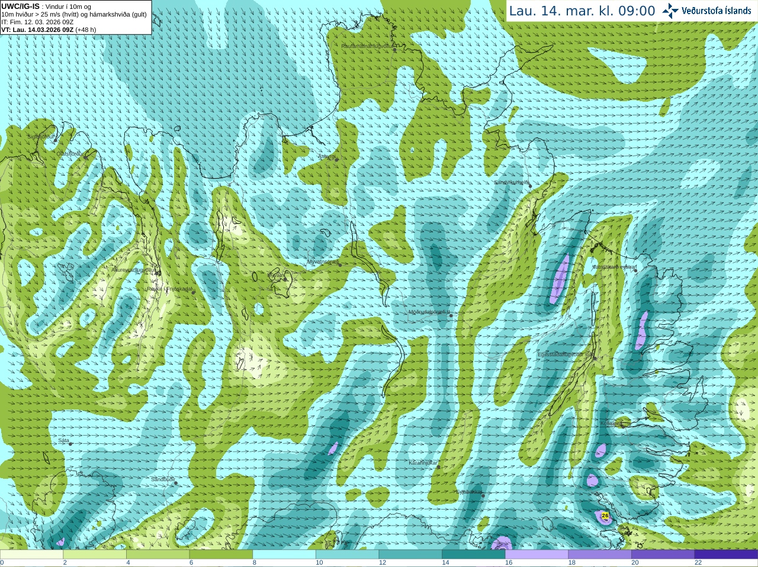Click the 18–20 m/s purple legend swatch
The height and width of the screenshot is (567, 758).
(600, 555)
